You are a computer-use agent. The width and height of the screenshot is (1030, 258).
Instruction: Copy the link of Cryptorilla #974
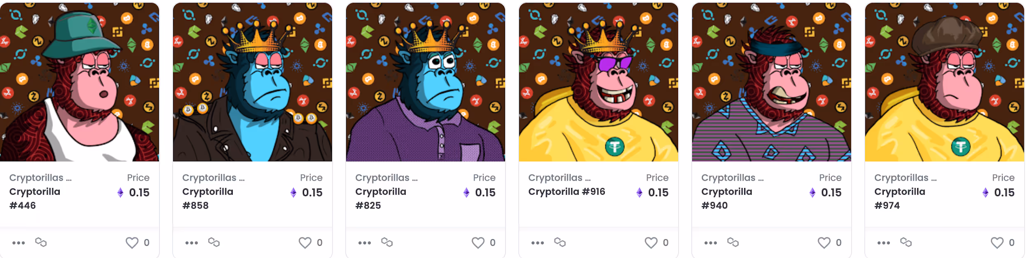(906, 242)
